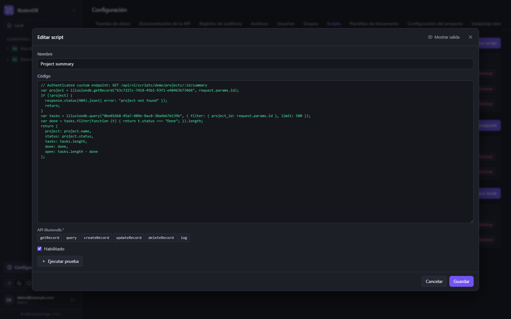Click the "if (!project) {" code line
The width and height of the screenshot is (511, 319).
[57, 95]
